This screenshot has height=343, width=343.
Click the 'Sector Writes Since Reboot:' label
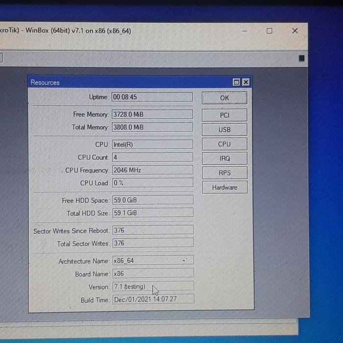(71, 231)
